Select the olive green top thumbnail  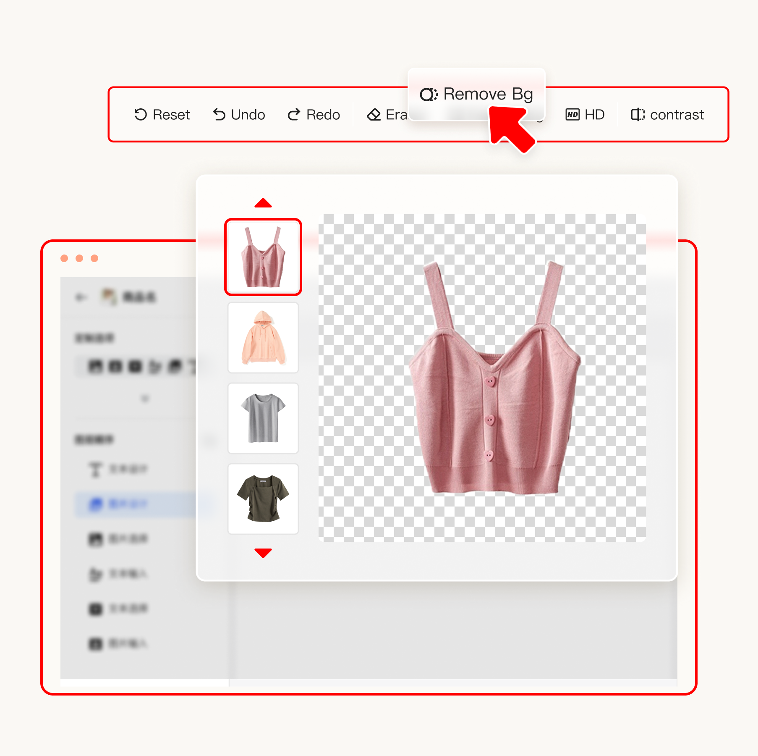[x=263, y=499]
